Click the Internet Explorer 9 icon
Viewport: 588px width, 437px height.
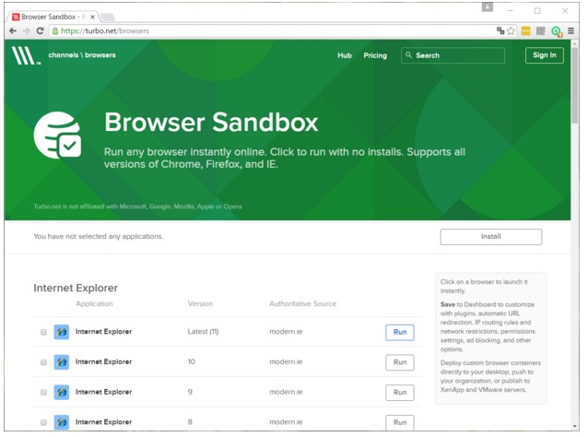62,392
